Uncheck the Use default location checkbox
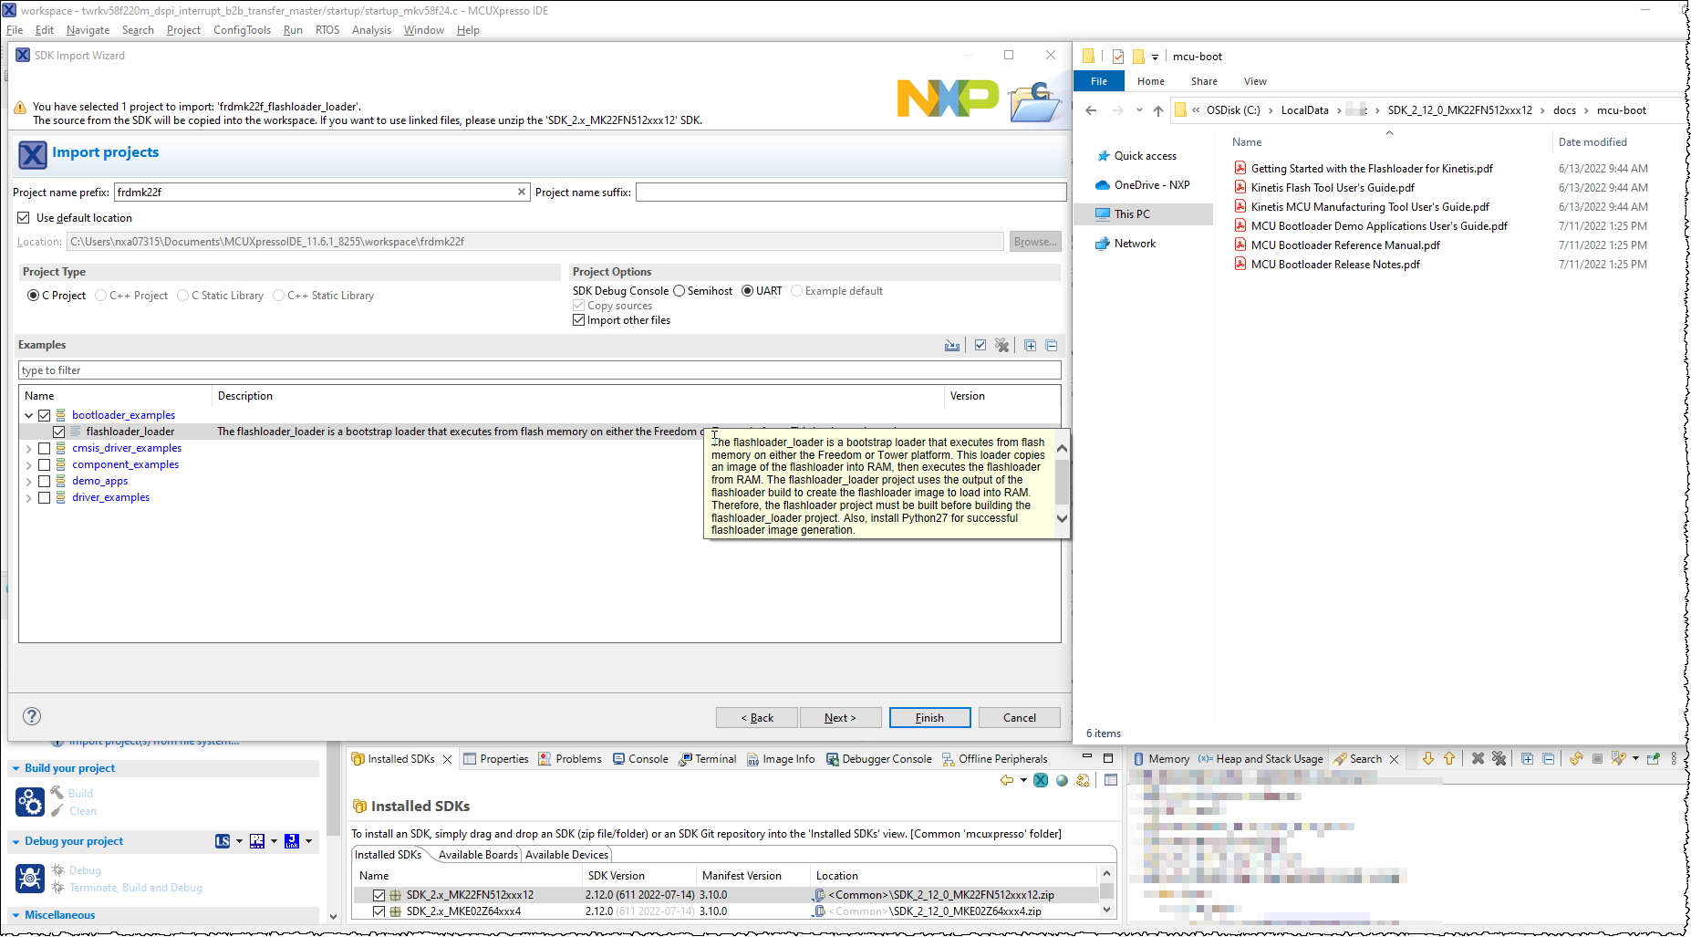Viewport: 1691px width, 937px height. pyautogui.click(x=24, y=217)
